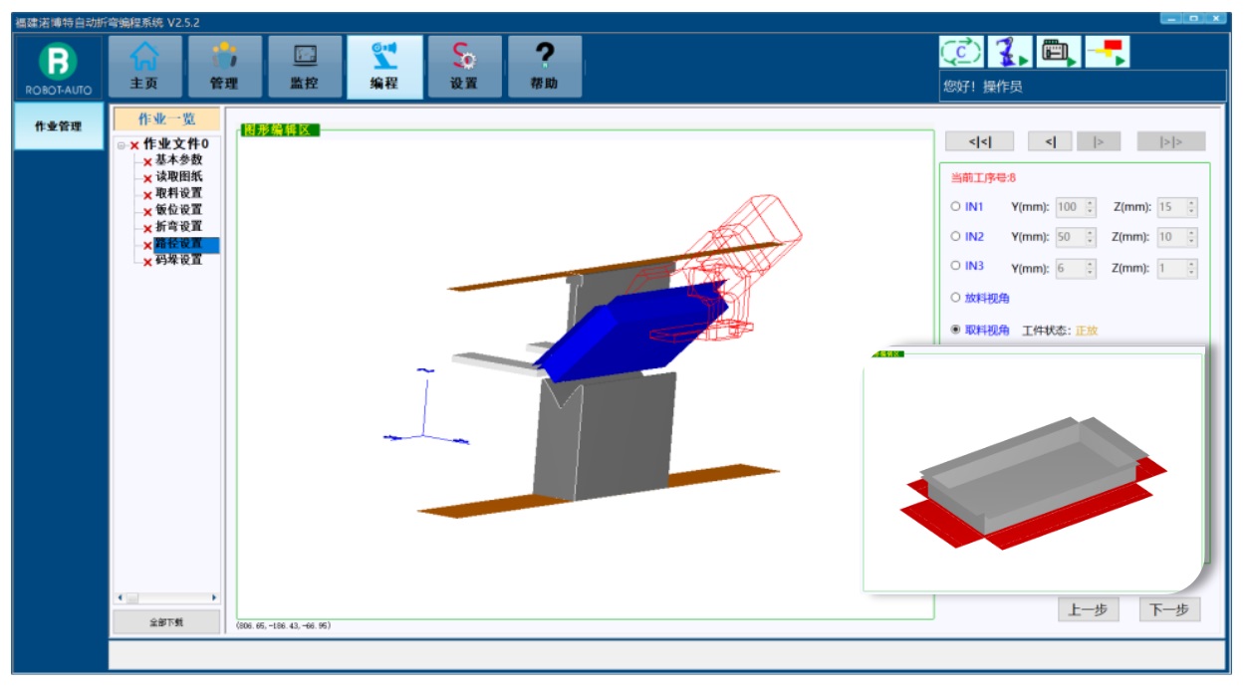Select the IN3 radio button

coord(955,267)
